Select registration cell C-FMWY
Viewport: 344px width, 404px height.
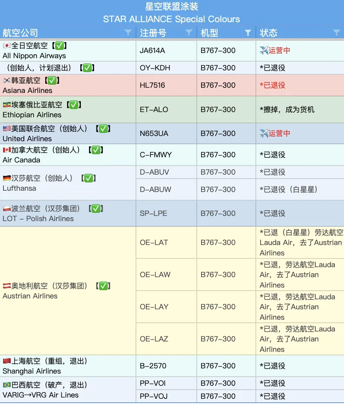166,155
